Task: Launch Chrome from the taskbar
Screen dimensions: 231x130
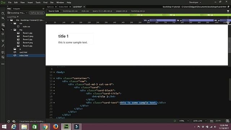Action: pyautogui.click(x=45, y=127)
